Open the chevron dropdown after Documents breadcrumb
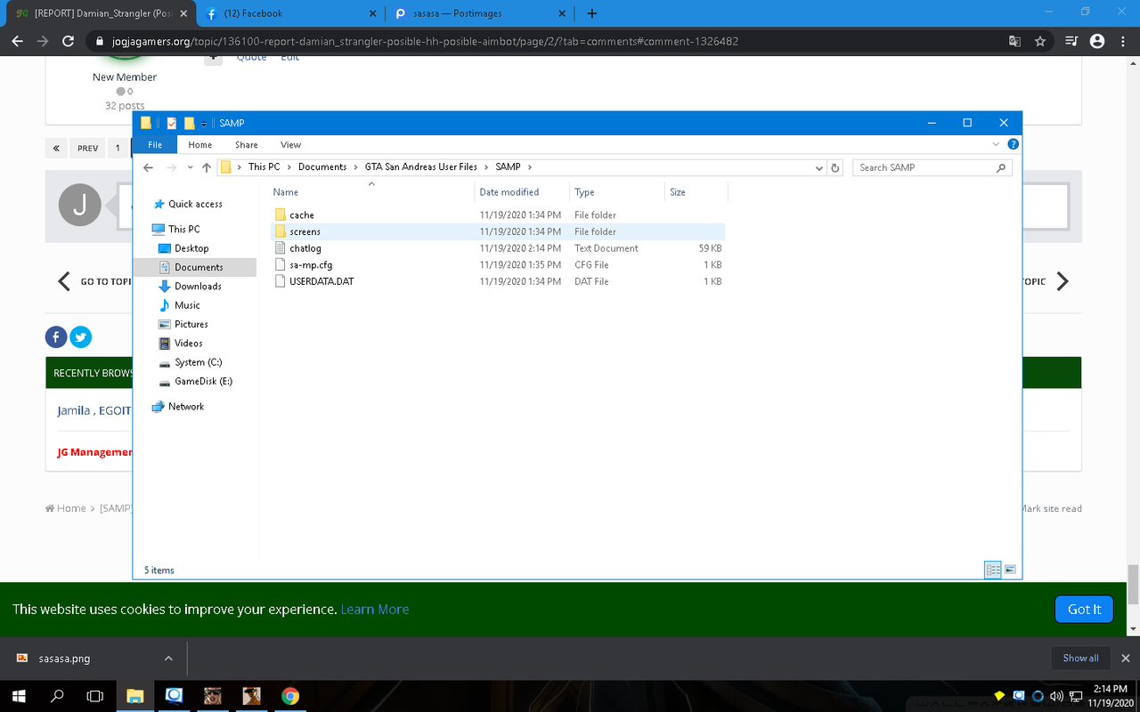This screenshot has height=712, width=1140. 355,167
